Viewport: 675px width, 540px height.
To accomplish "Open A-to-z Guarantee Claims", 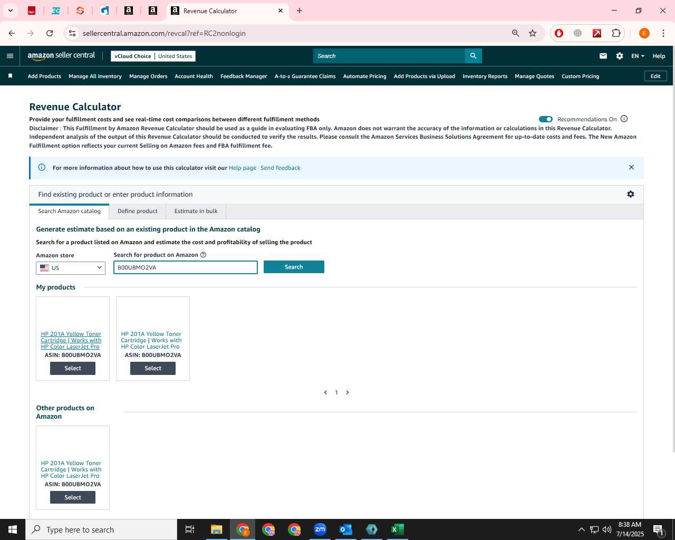I will 305,76.
